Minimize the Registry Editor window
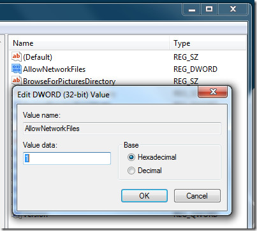 pos(192,10)
